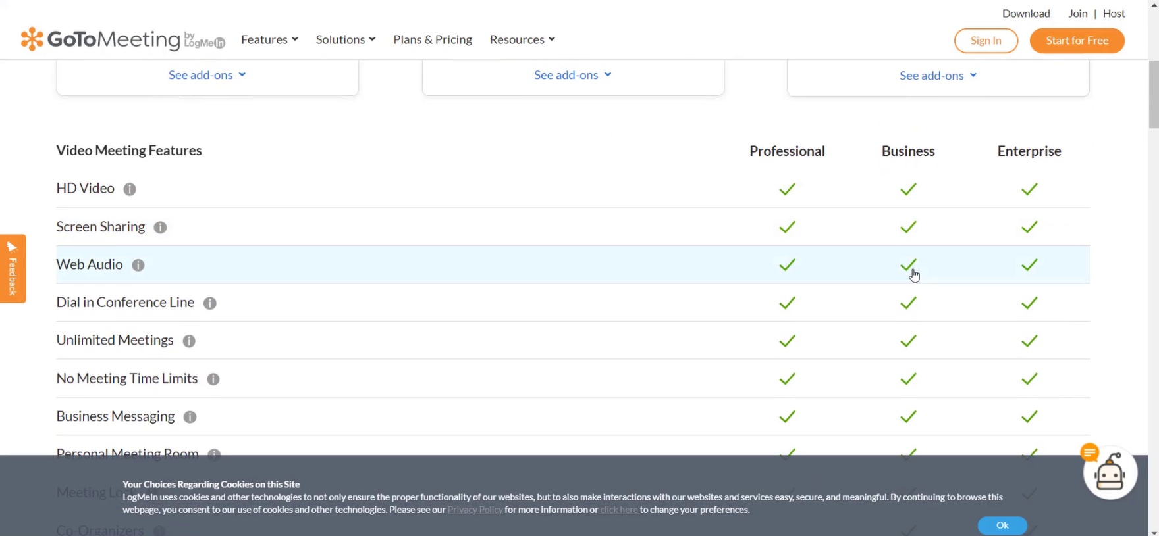1159x536 pixels.
Task: Expand the Features navigation dropdown
Action: pyautogui.click(x=269, y=39)
